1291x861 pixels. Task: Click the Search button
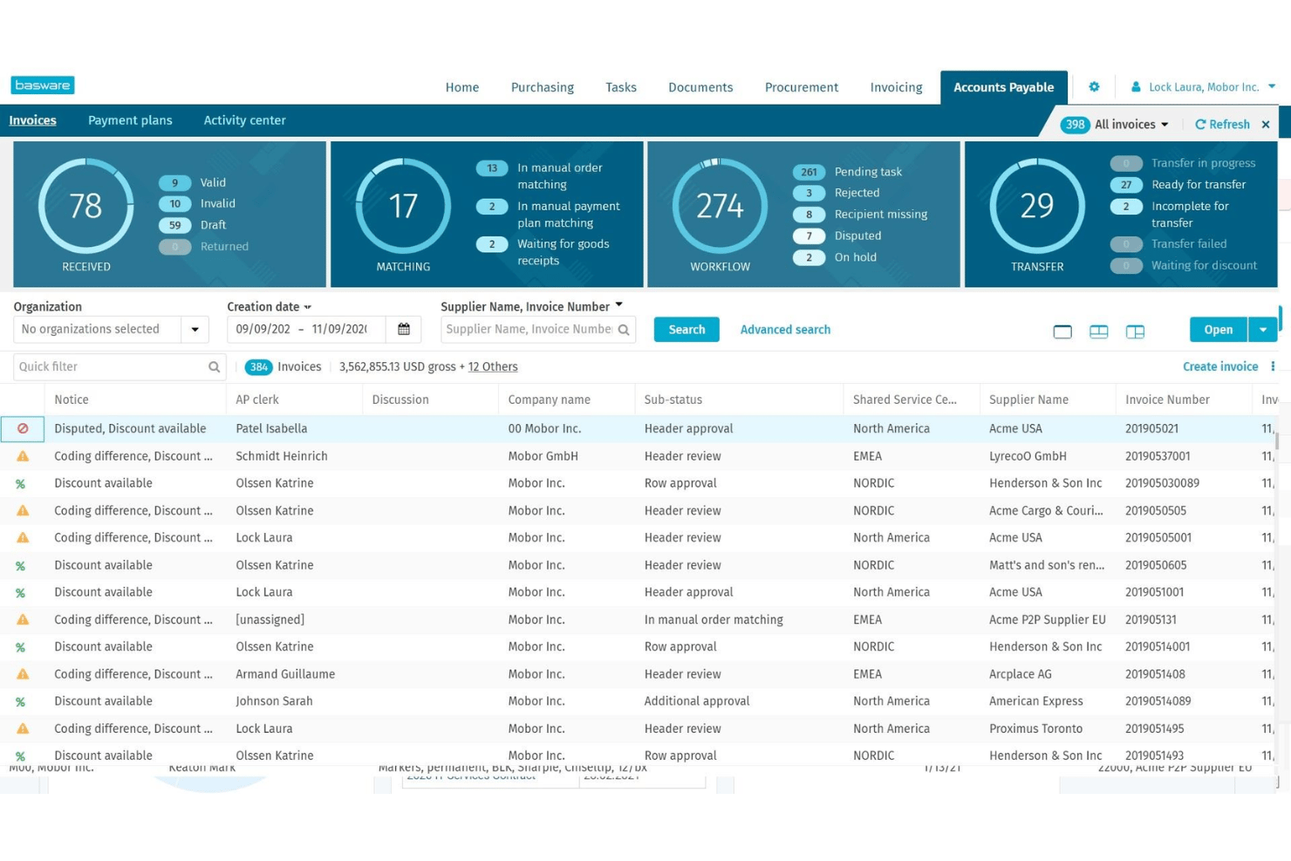[686, 330]
